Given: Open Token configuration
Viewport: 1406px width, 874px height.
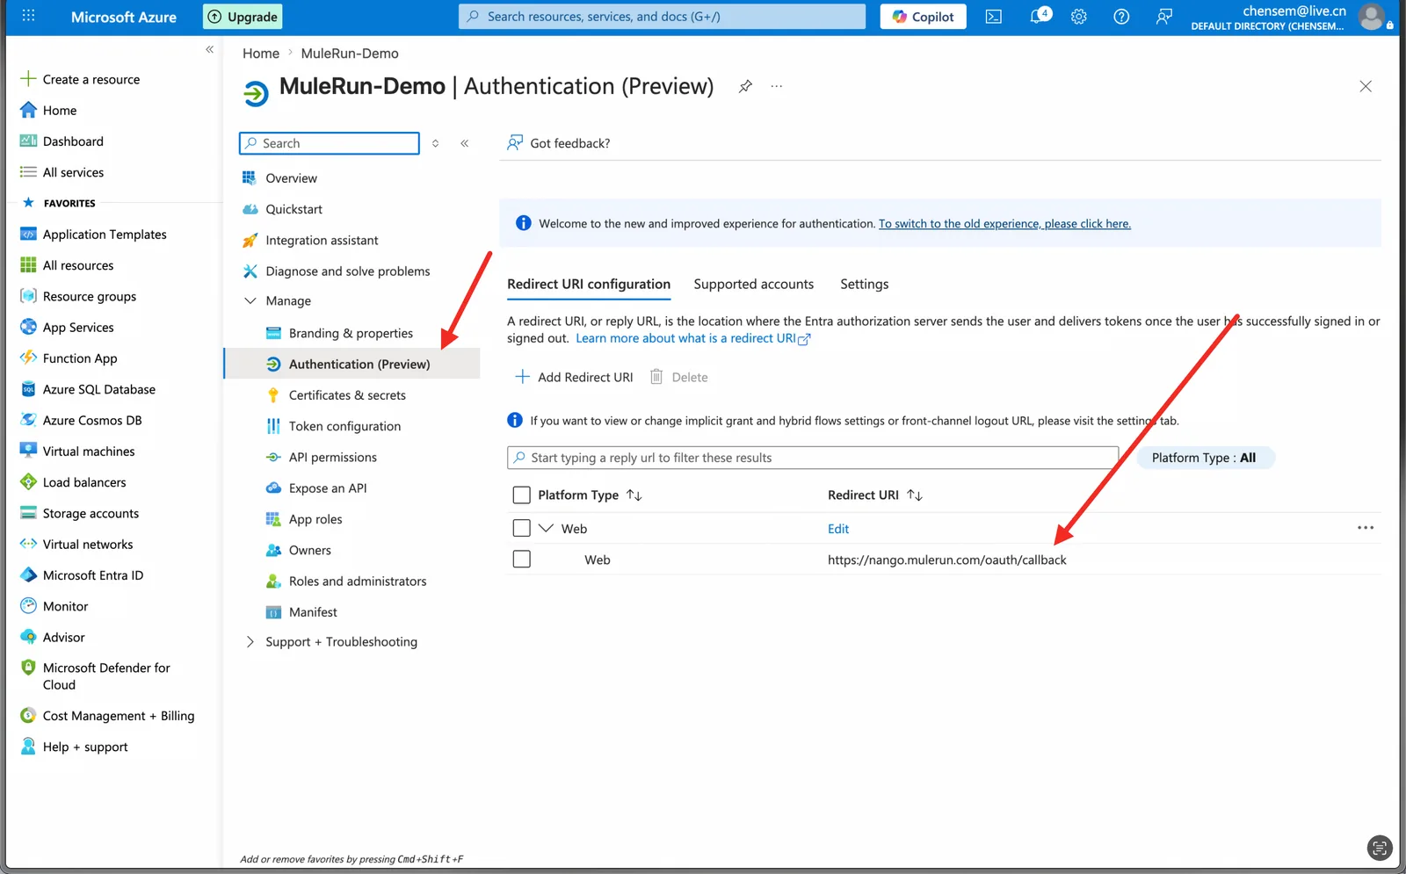Looking at the screenshot, I should click(x=344, y=426).
